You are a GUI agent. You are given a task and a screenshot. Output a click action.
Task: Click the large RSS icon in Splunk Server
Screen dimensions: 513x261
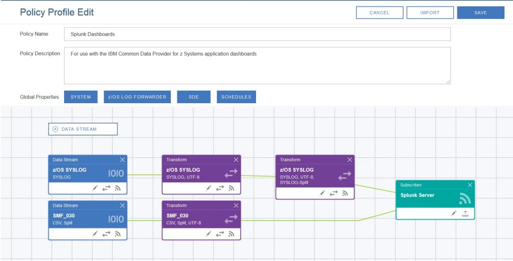(465, 198)
